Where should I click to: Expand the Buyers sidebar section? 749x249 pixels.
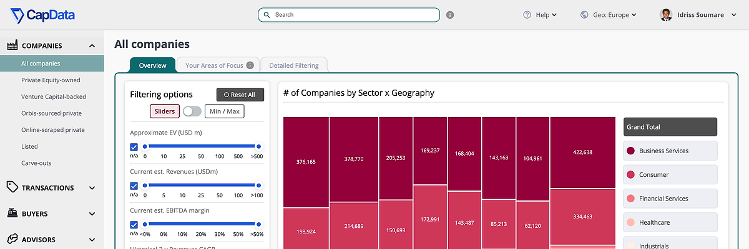[92, 214]
